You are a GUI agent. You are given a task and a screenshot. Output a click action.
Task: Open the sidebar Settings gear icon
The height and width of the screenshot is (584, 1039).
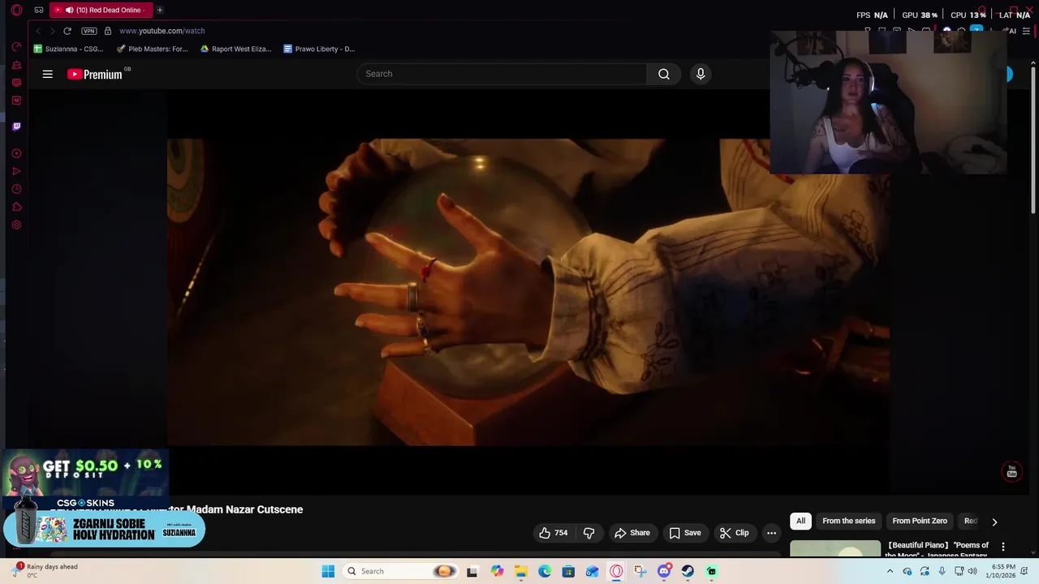coord(16,225)
